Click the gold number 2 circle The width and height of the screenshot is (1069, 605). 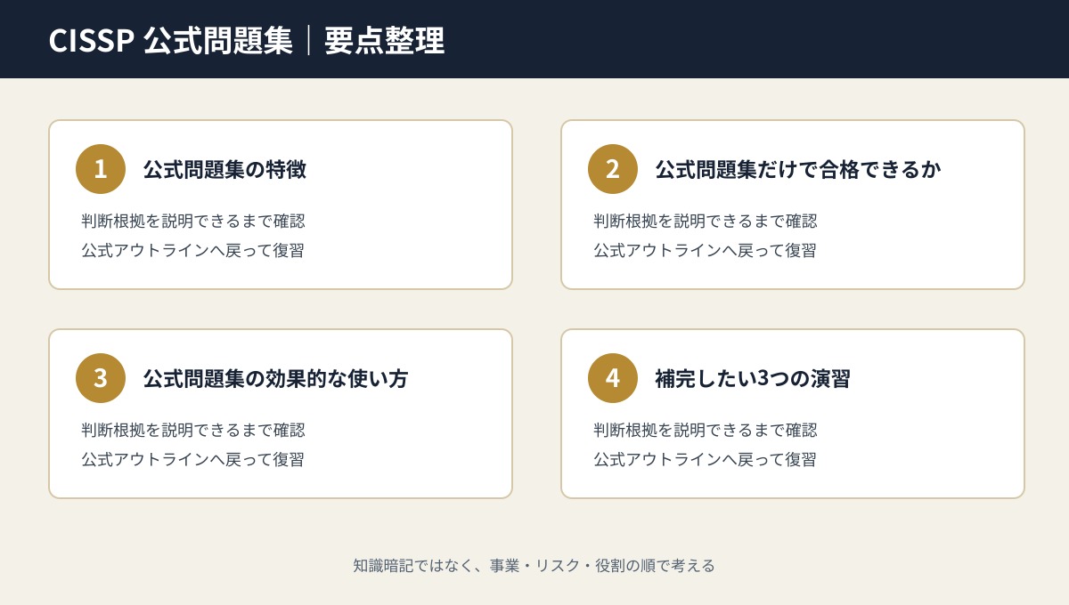(613, 169)
